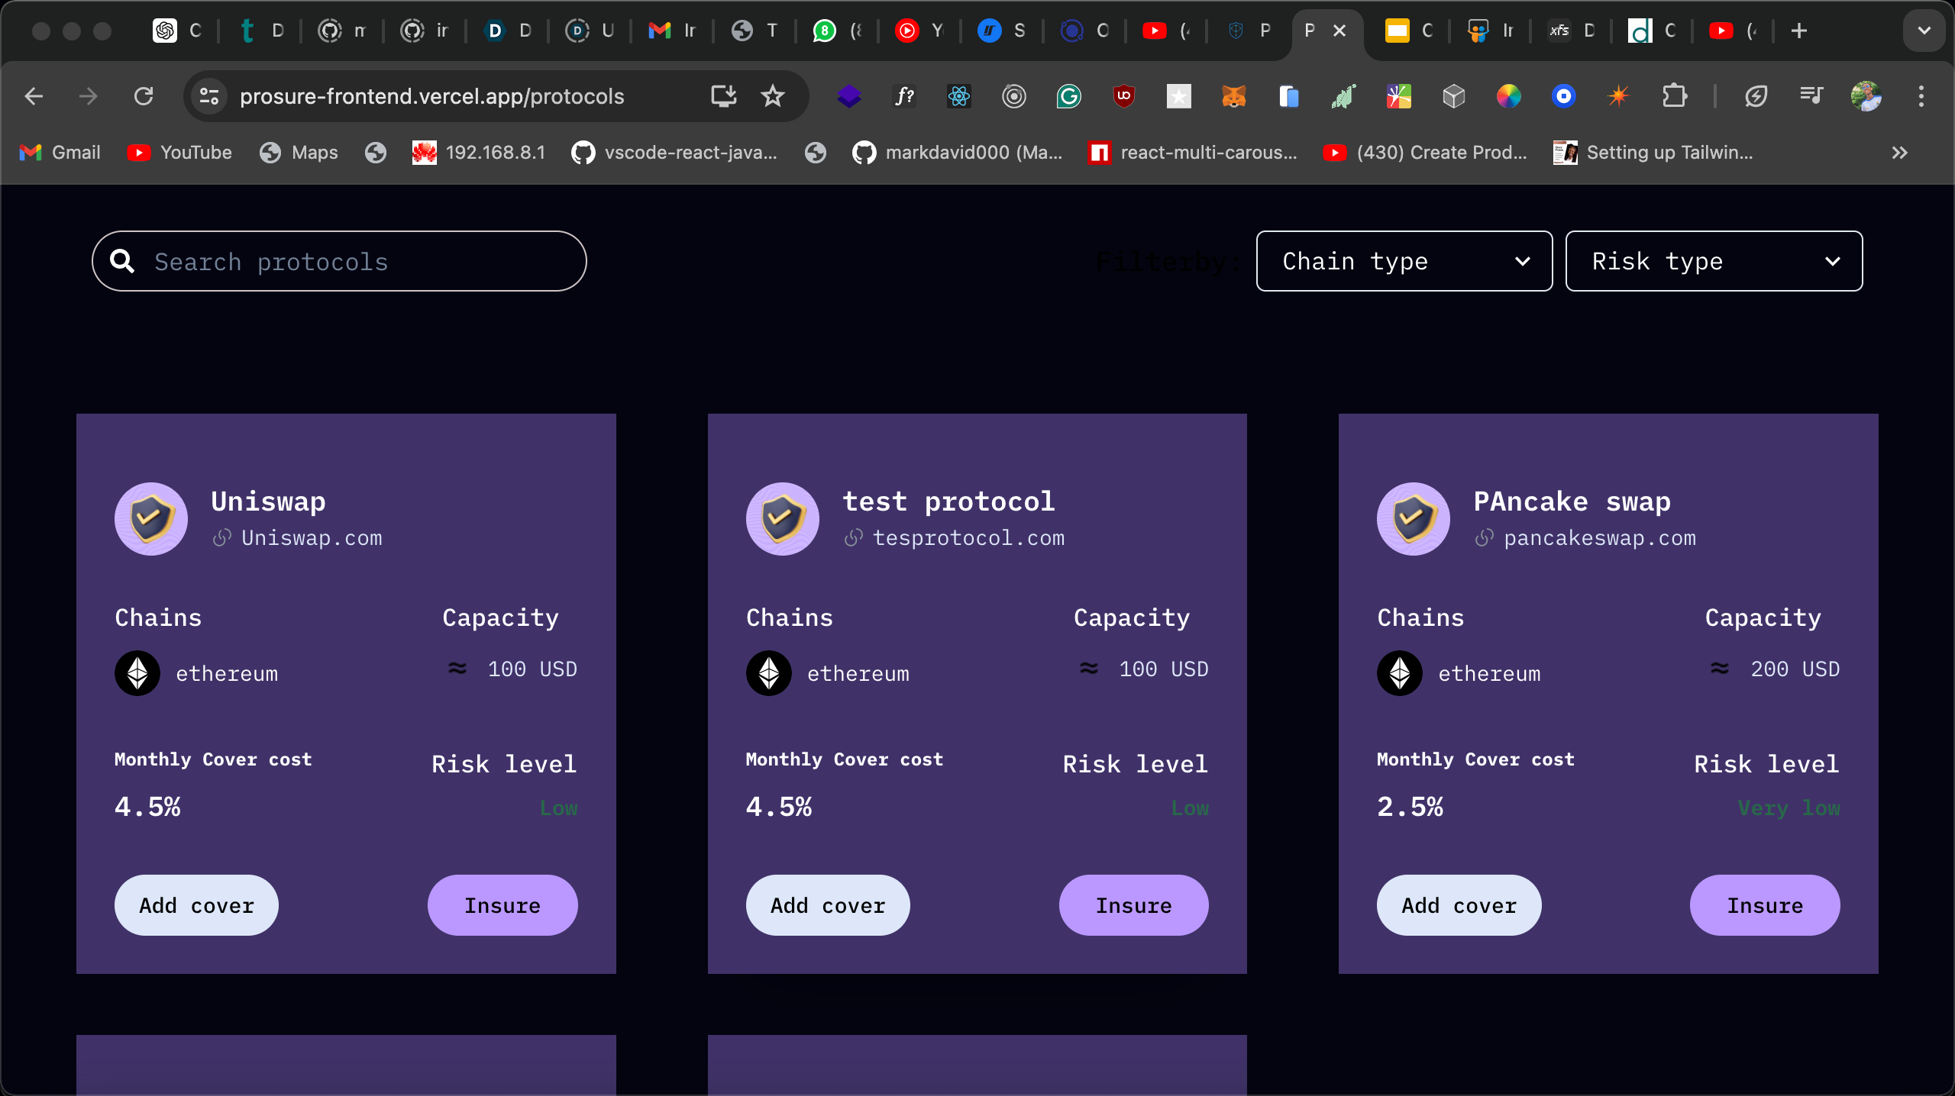Viewport: 1955px width, 1096px height.
Task: View site information icon in address bar
Action: [x=208, y=96]
